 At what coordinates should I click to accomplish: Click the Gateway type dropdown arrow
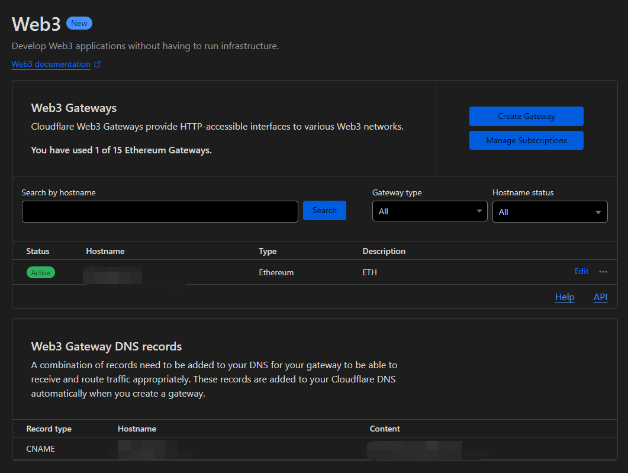tap(479, 211)
